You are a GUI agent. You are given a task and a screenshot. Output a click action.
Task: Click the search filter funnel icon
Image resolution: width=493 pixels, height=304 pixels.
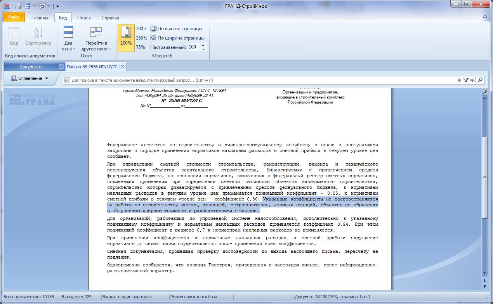466,80
